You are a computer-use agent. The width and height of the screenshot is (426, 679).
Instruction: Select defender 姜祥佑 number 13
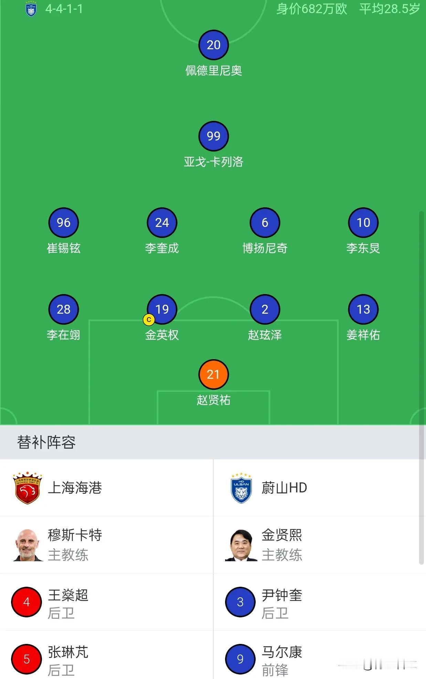[363, 310]
